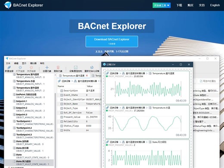Click the BACnet Explorer bird logo in the site header
This screenshot has width=224, height=168.
pos(8,5)
